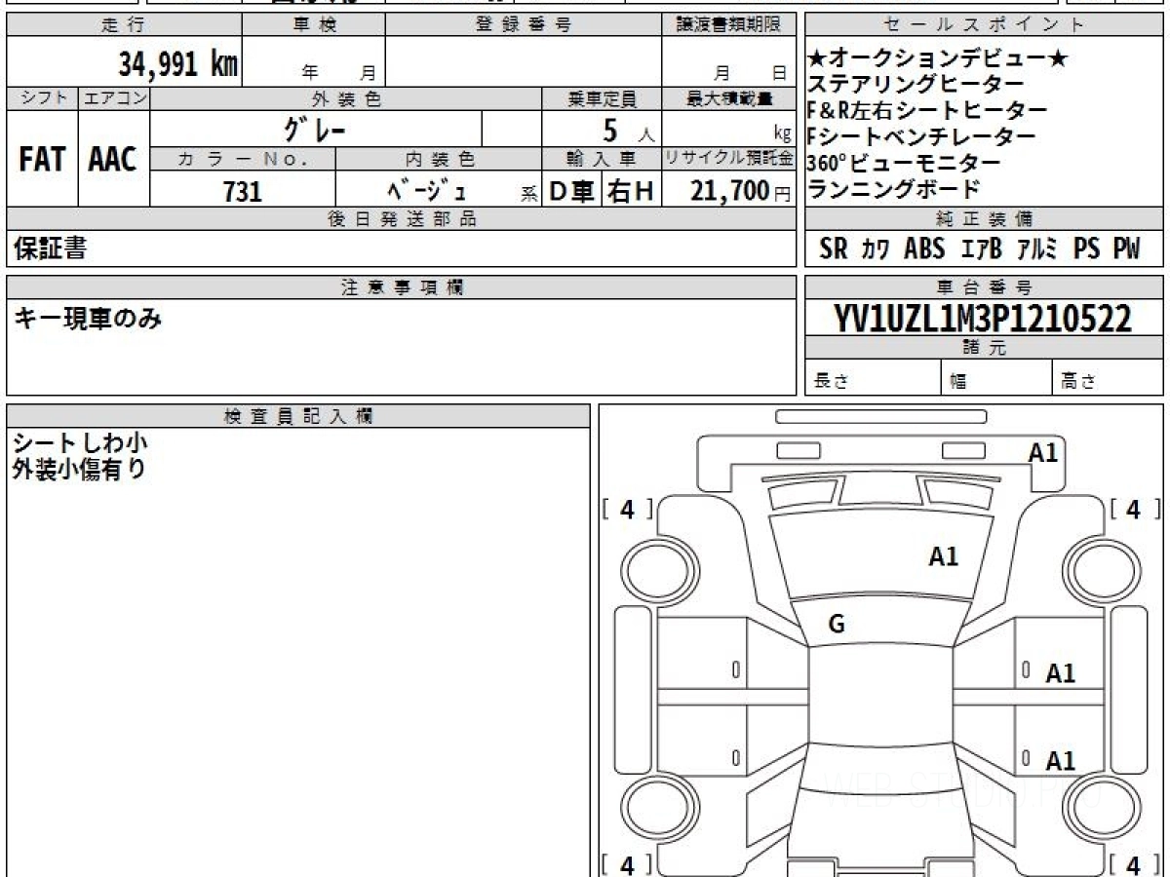Select the exterior color グレー
The image size is (1170, 877).
click(316, 129)
